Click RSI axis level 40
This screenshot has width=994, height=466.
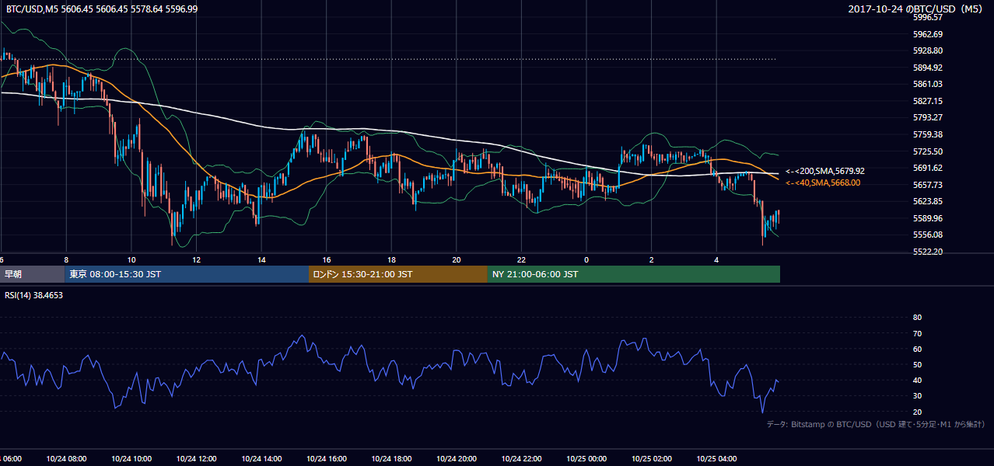[917, 381]
